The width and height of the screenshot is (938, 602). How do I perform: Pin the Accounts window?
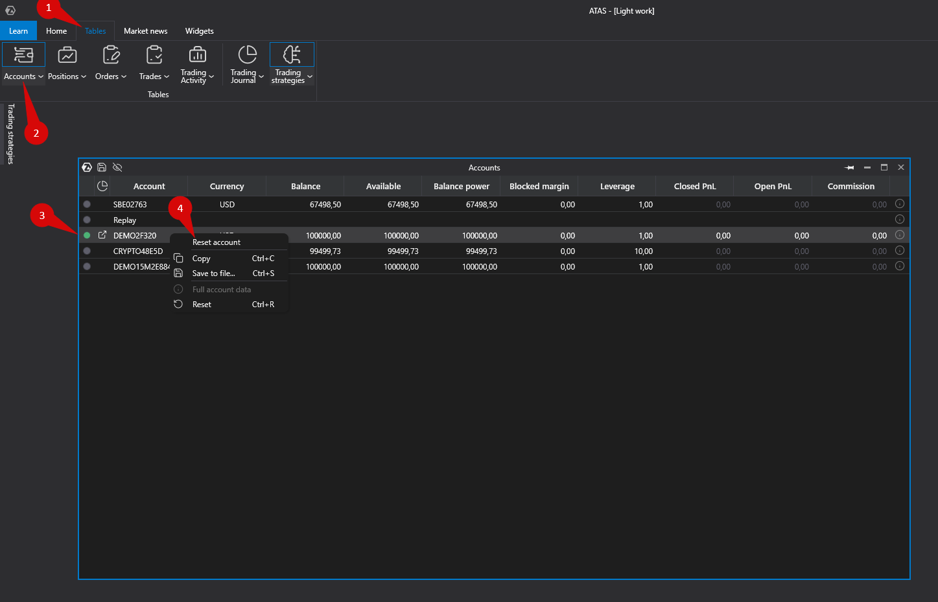(x=850, y=167)
